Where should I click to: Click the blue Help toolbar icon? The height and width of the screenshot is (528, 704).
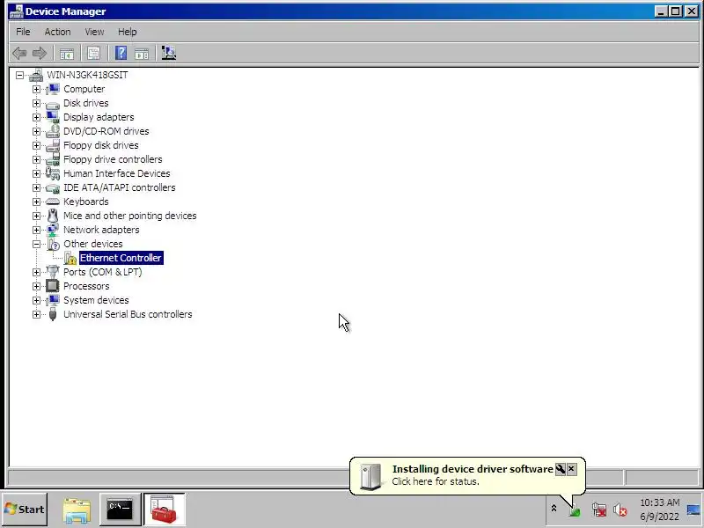121,53
